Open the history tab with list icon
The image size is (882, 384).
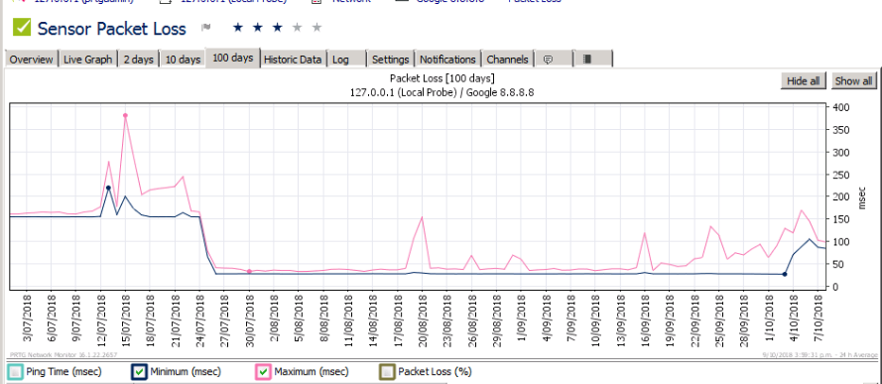point(593,59)
